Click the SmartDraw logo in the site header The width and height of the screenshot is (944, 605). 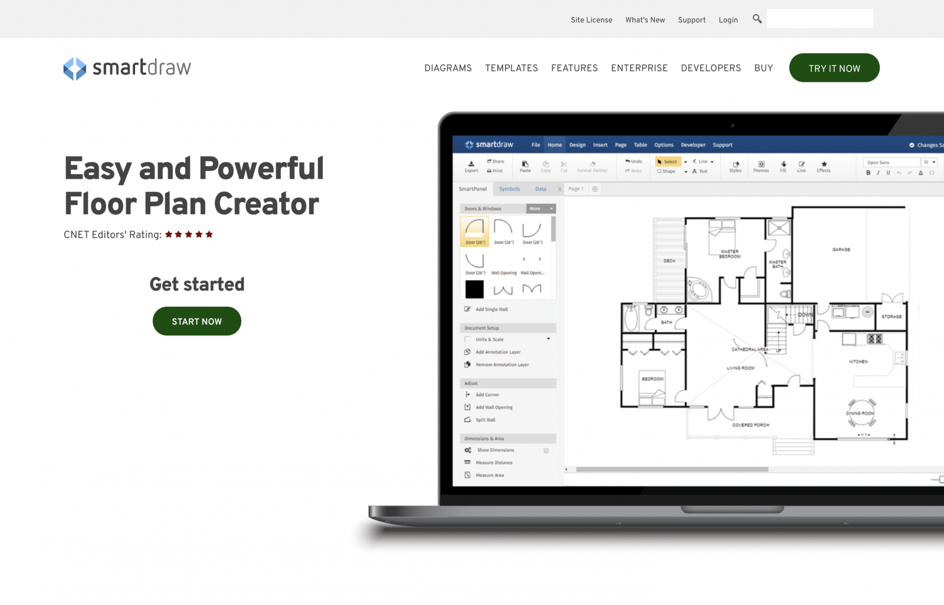coord(127,68)
